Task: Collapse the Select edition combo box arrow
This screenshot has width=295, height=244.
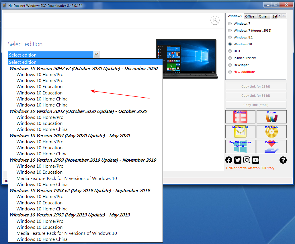Action: pyautogui.click(x=96, y=55)
